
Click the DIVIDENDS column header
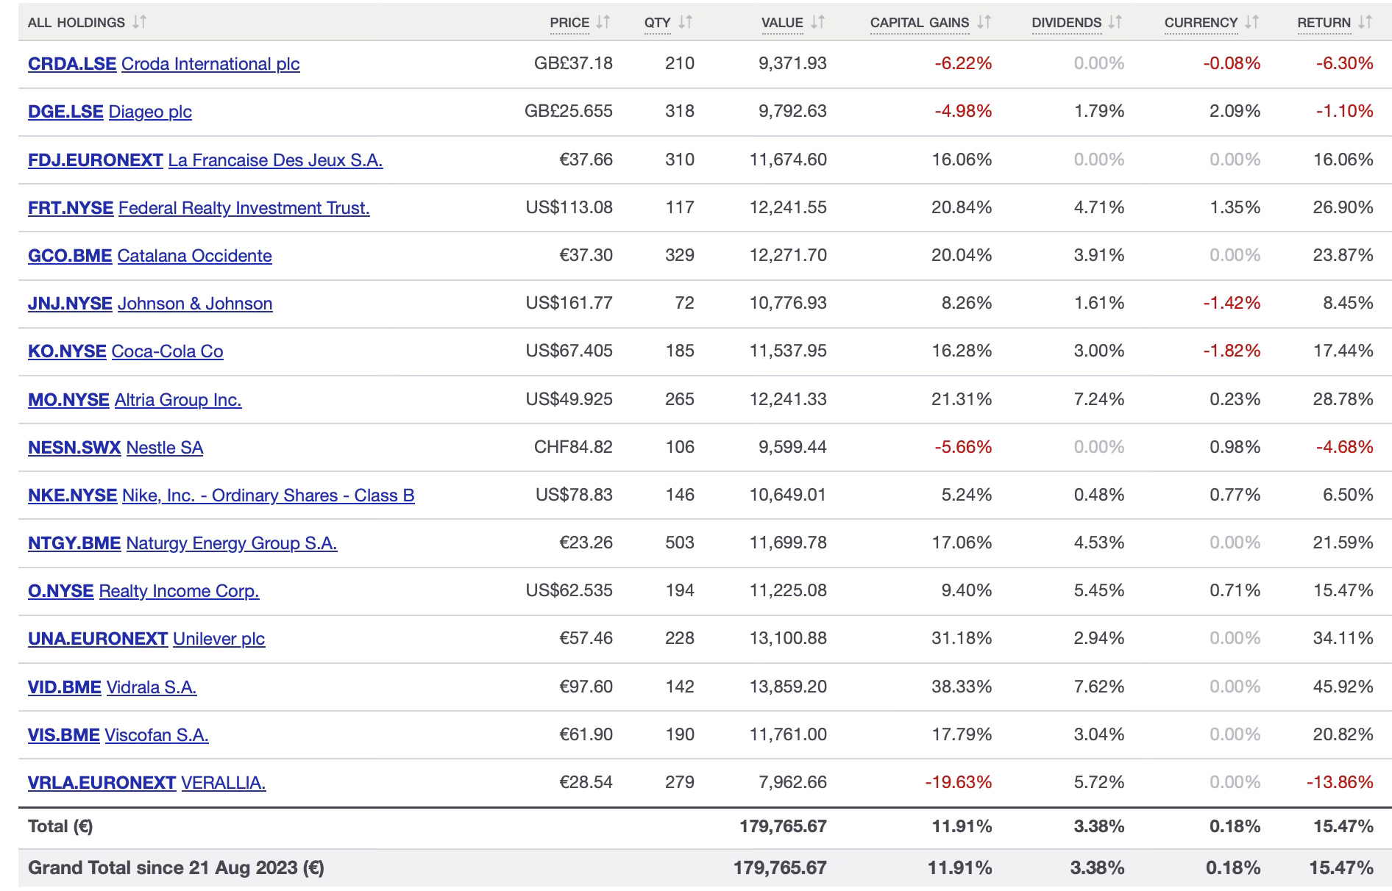[1066, 23]
